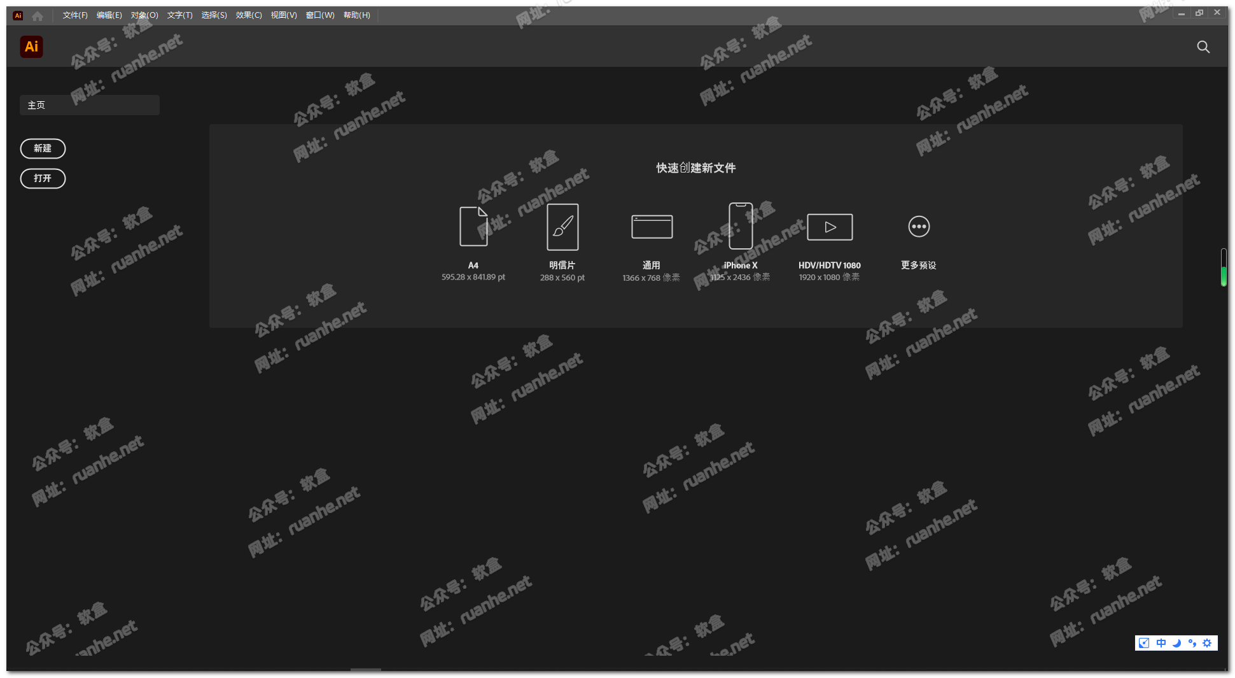Screen dimensions: 1235x678
Task: Toggle the moon icon in the input method bar
Action: [1176, 643]
